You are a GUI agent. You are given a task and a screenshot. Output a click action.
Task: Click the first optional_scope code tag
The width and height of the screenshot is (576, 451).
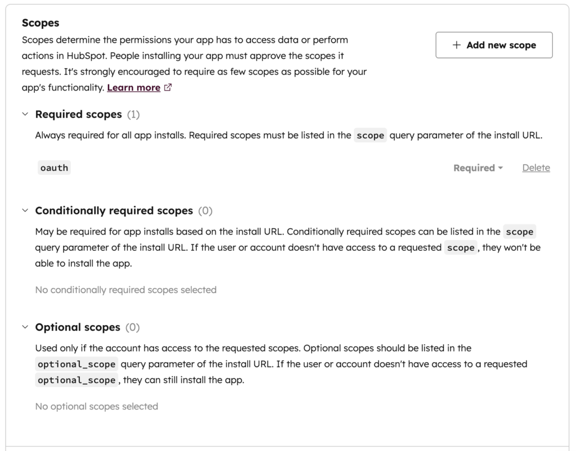point(77,364)
